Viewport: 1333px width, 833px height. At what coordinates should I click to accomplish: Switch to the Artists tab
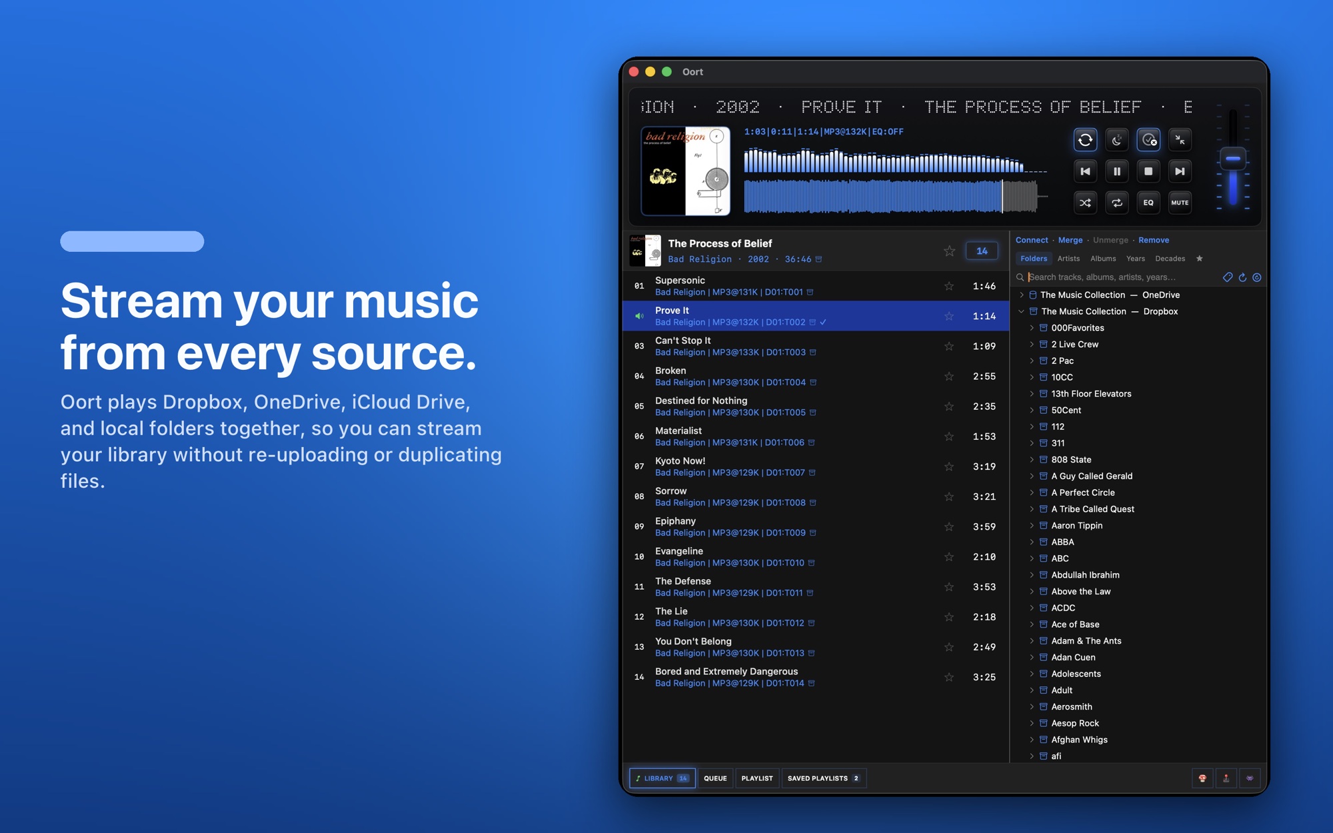(x=1068, y=259)
